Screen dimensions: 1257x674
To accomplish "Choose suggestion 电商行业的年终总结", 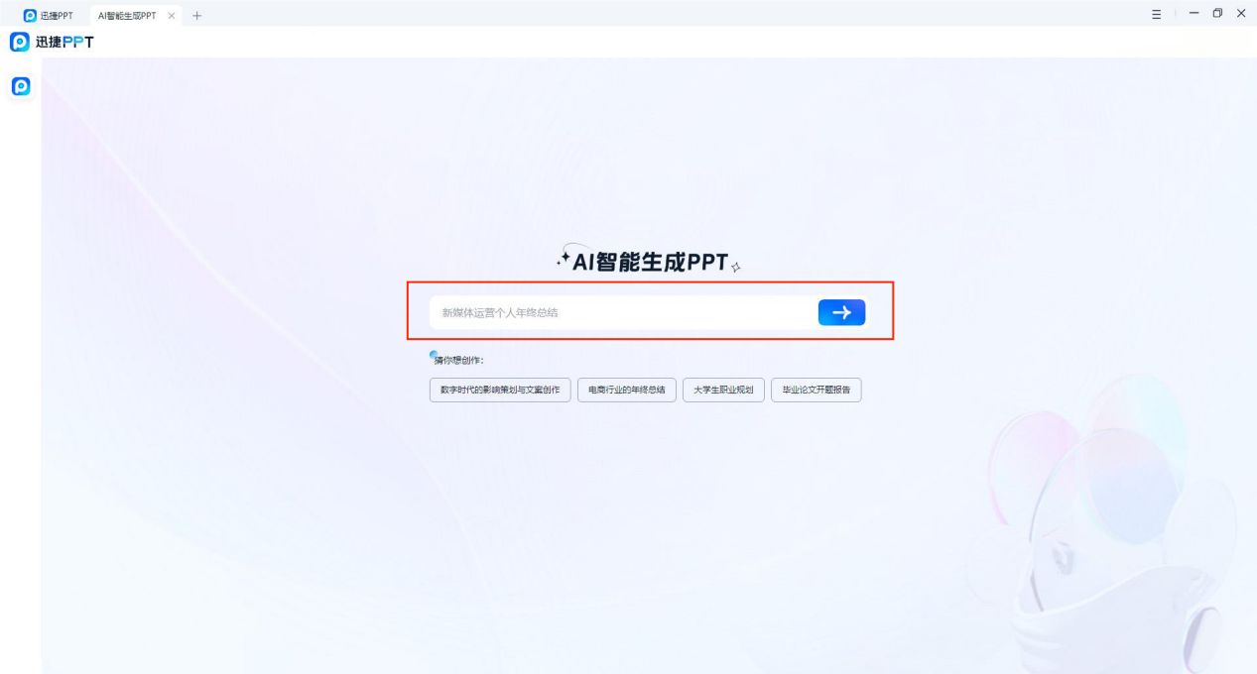I will coord(626,391).
